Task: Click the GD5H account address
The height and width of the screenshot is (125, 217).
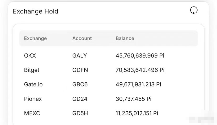Action: click(80, 113)
